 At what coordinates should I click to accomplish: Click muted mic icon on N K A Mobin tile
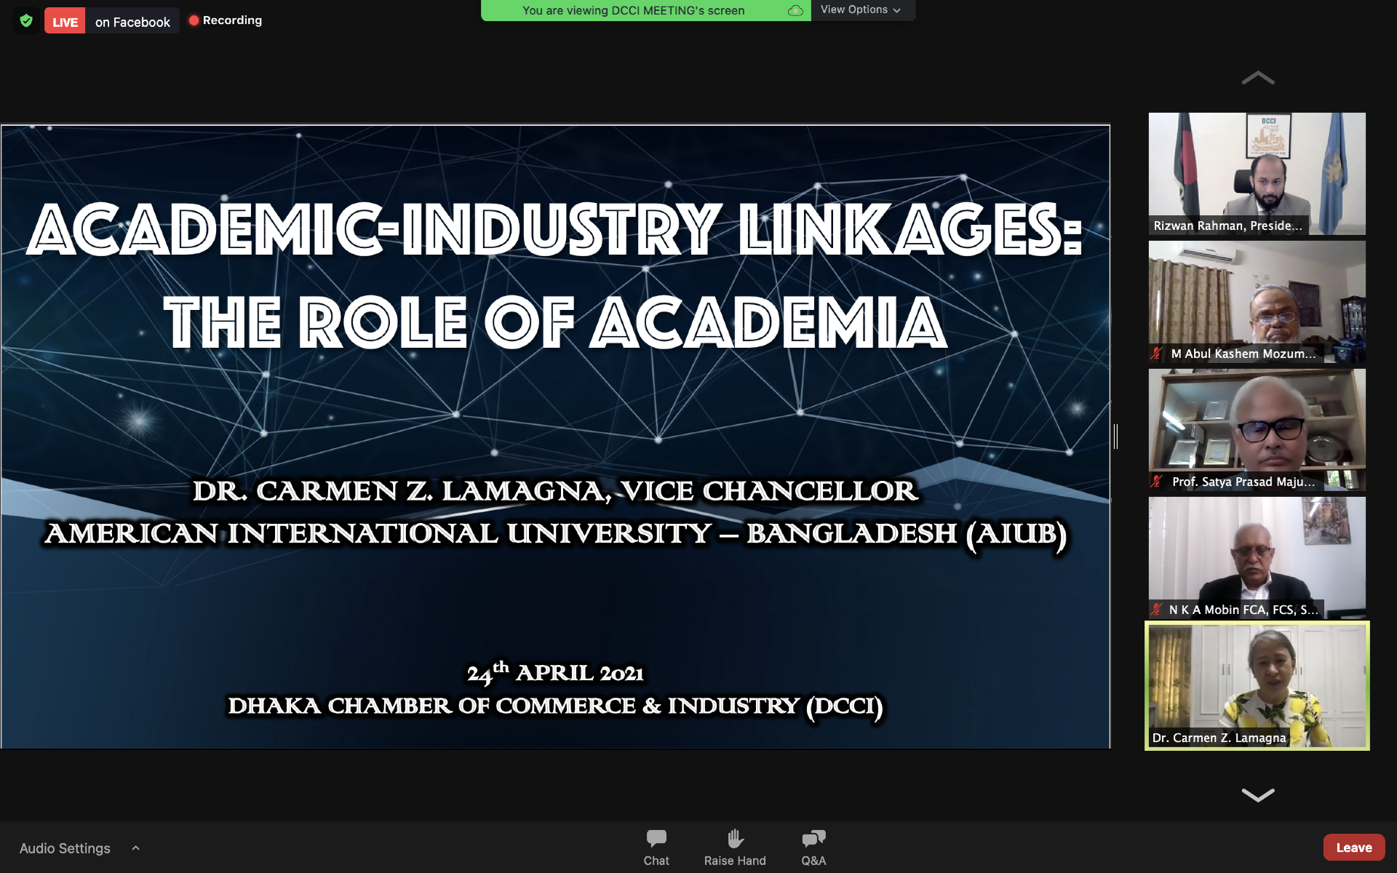1157,610
